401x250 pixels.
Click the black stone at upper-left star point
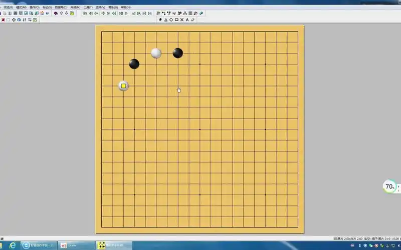(134, 64)
